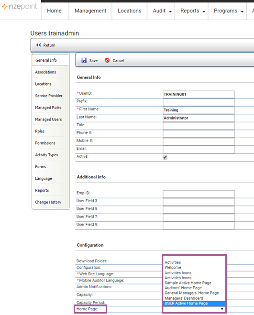Click the User Field 3 input
Screen dimensions: 254x315
[x=199, y=202]
